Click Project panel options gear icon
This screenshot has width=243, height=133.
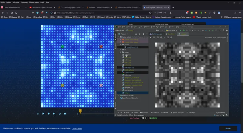tap(143, 34)
